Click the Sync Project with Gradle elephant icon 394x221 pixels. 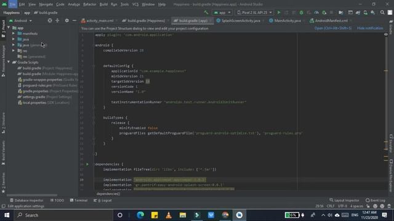pyautogui.click(x=358, y=12)
